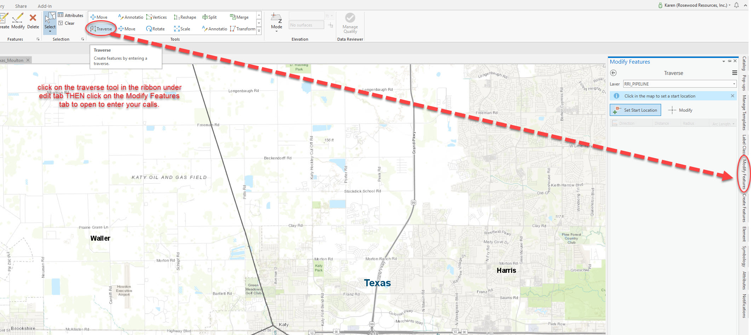Expand the Select tool dropdown arrow
This screenshot has height=335, width=751.
[50, 32]
